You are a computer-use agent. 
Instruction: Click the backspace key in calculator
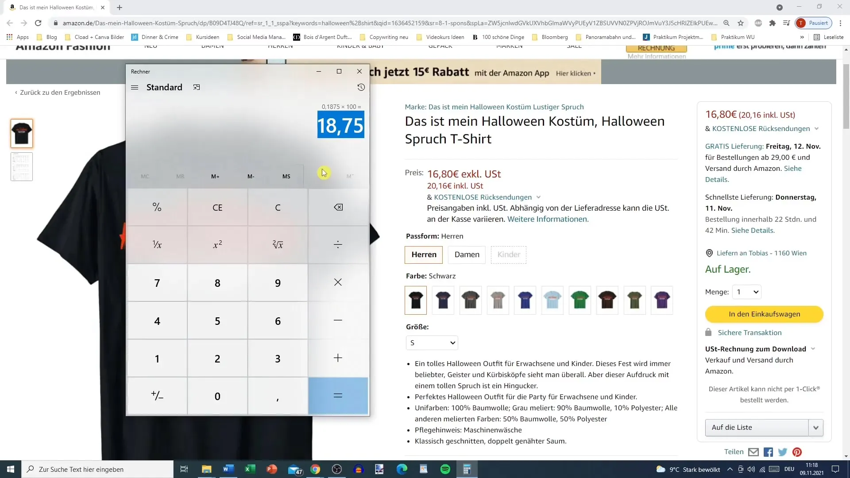338,207
